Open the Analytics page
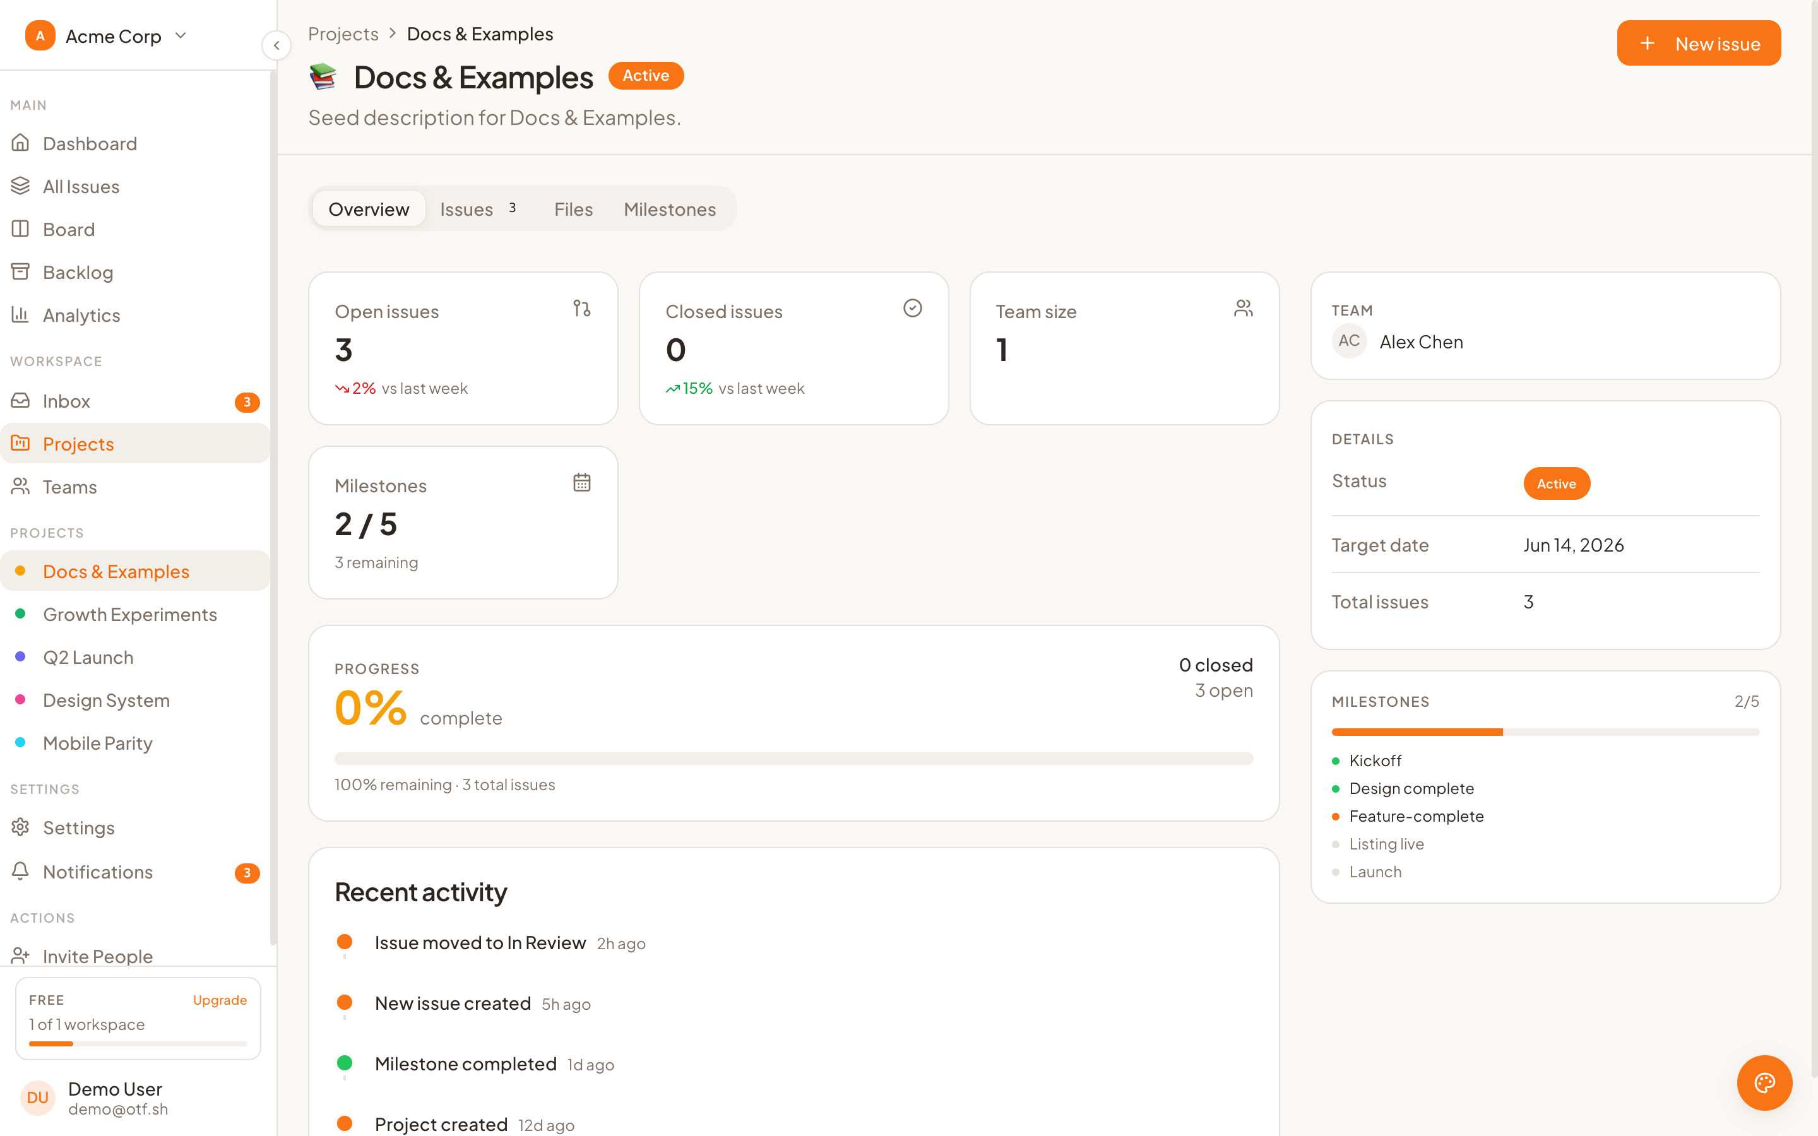1818x1136 pixels. pyautogui.click(x=135, y=314)
